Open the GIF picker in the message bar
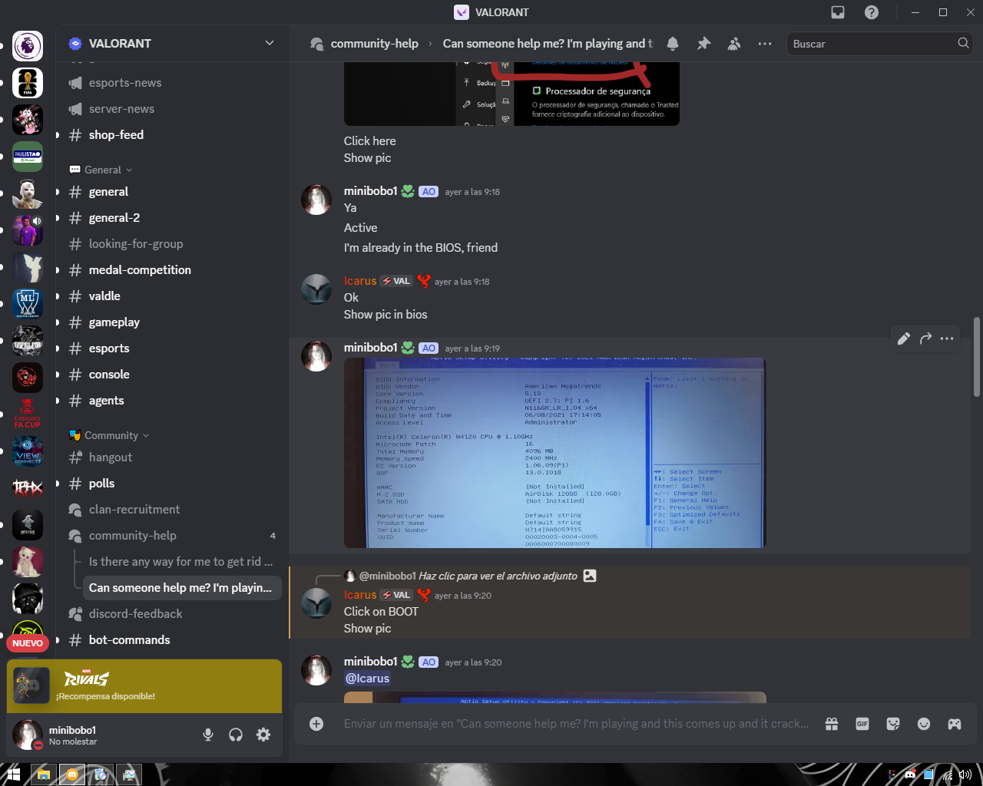This screenshot has width=983, height=786. tap(862, 723)
